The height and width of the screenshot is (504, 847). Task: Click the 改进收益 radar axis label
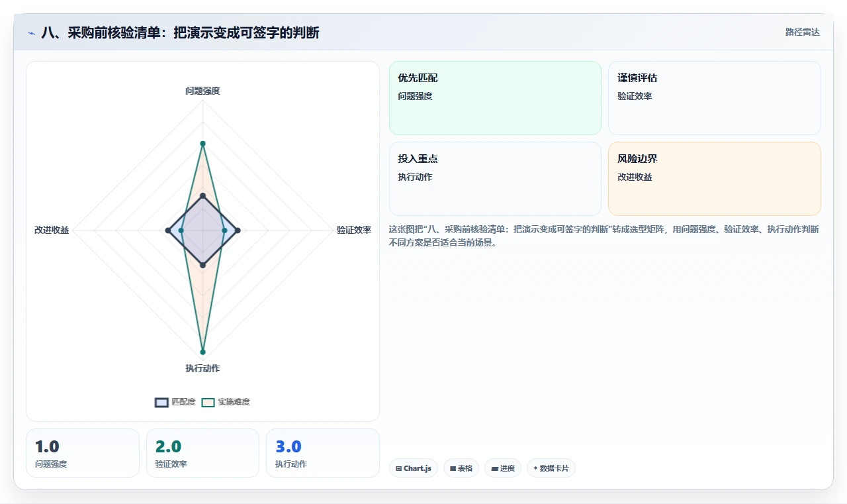52,230
